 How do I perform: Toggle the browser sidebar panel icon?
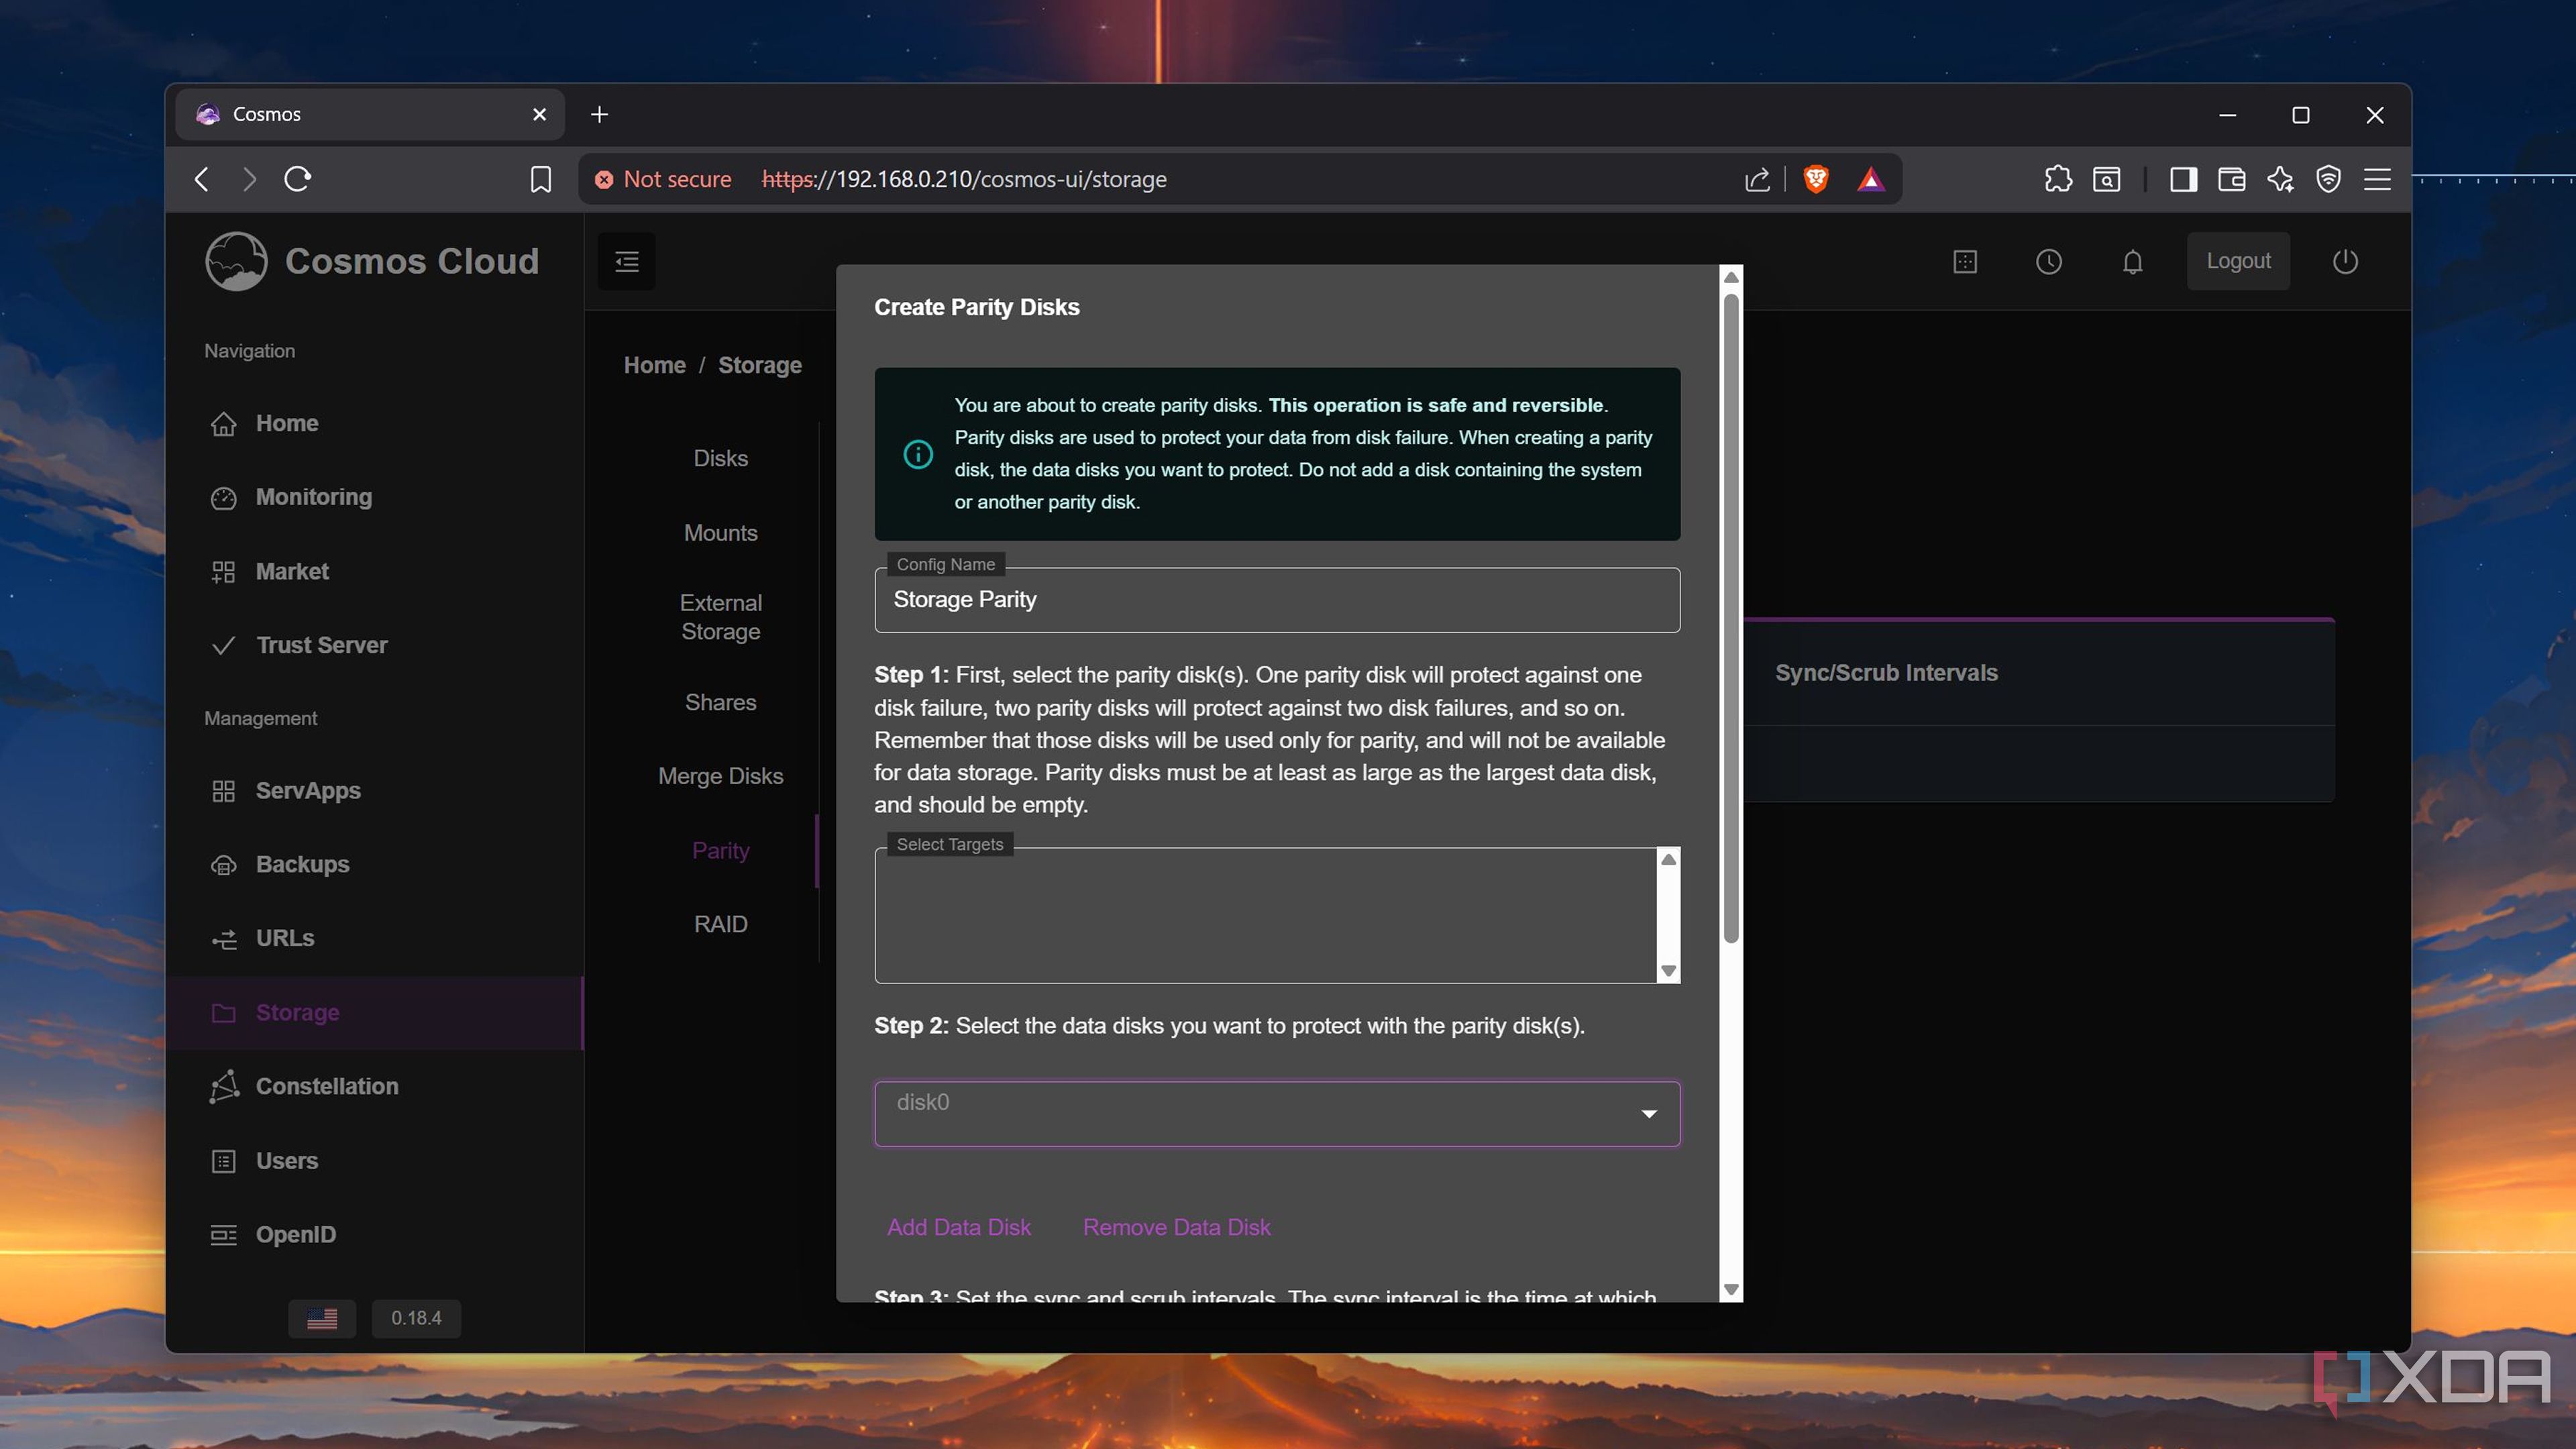(x=2183, y=179)
